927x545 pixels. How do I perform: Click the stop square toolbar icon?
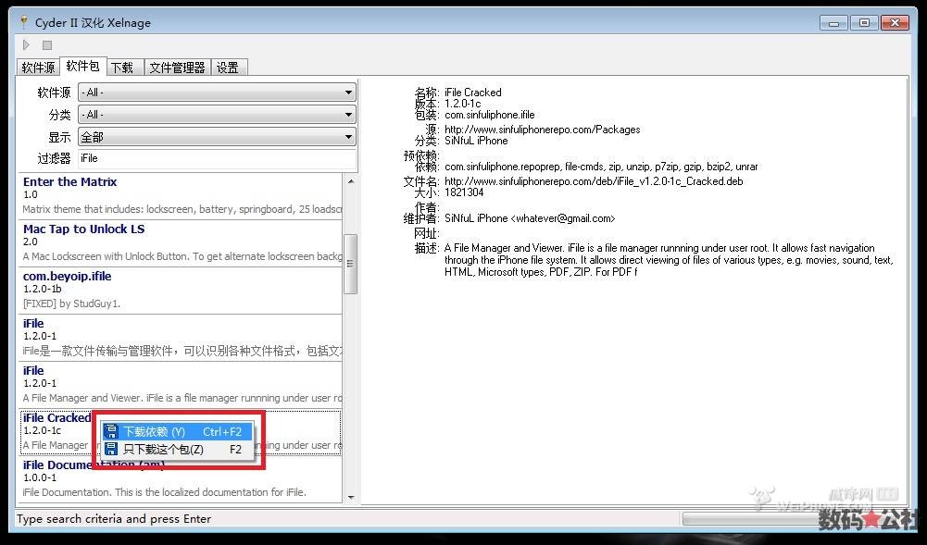coord(47,44)
